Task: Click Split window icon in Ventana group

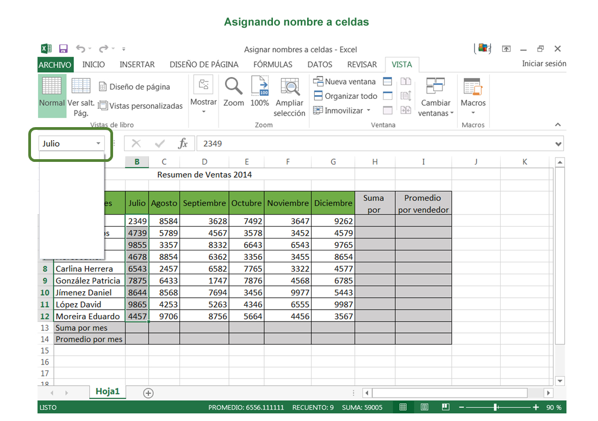Action: tap(388, 81)
